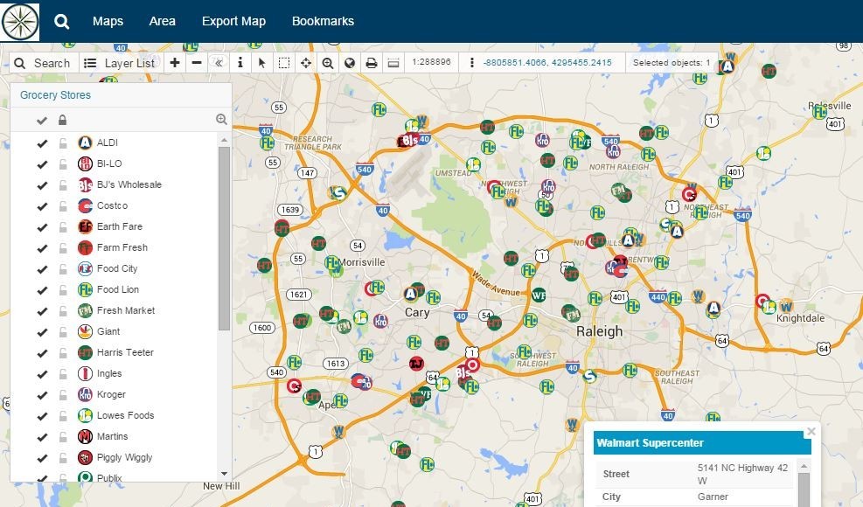This screenshot has height=507, width=863.
Task: Zoom out with the minus toolbar icon
Action: 197,63
